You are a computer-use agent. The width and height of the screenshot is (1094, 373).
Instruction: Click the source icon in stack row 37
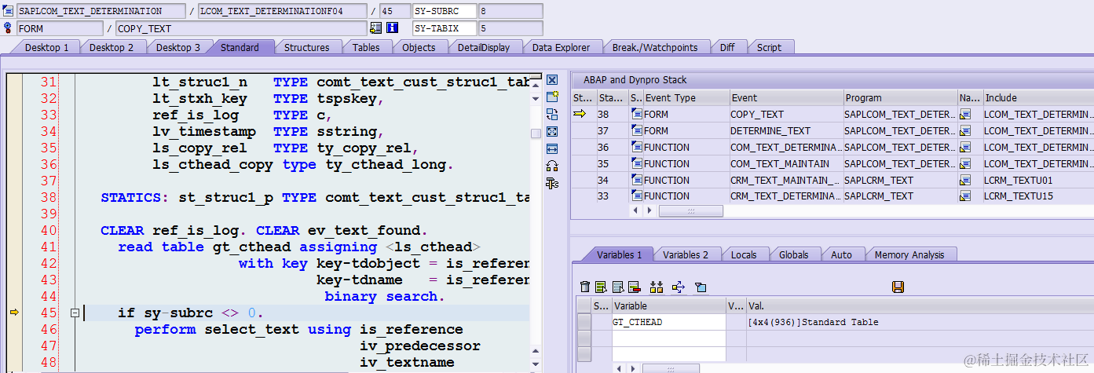[637, 131]
